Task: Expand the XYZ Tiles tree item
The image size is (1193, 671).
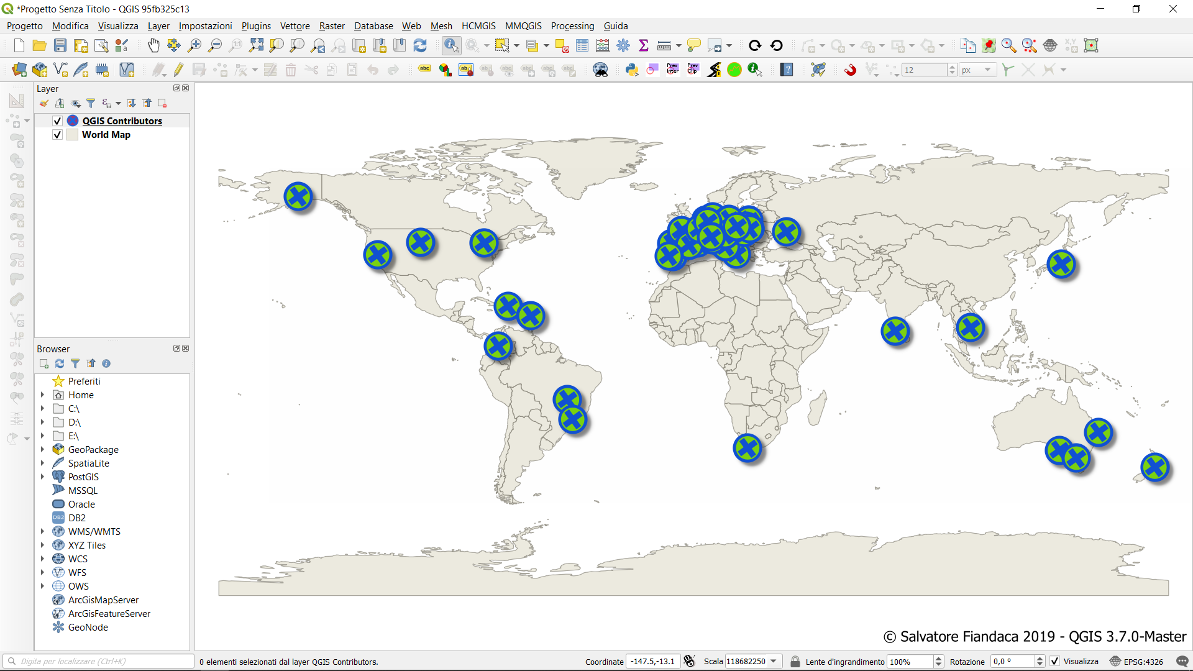Action: [42, 545]
